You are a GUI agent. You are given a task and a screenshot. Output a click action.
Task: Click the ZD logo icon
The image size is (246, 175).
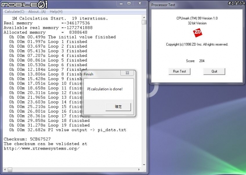[x=198, y=33]
